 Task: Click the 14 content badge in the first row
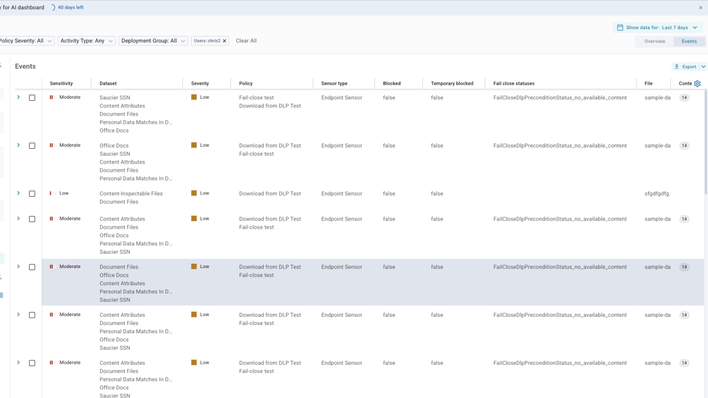tap(684, 98)
